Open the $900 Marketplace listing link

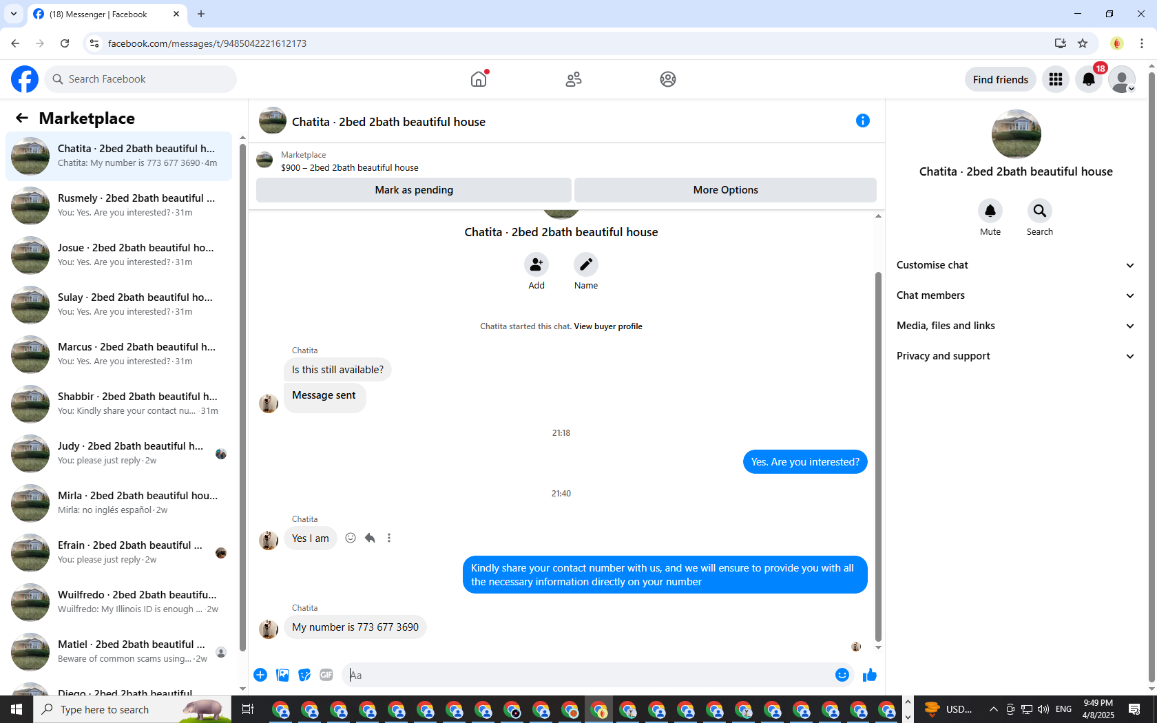(349, 167)
